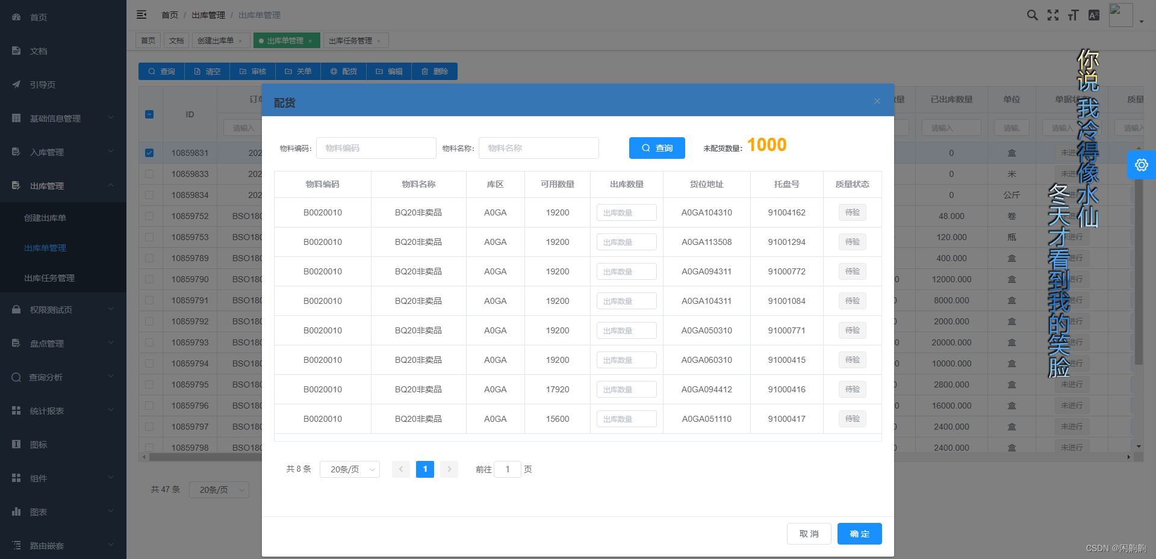This screenshot has height=559, width=1156.
Task: Toggle fullscreen mode icon in top bar
Action: (1052, 15)
